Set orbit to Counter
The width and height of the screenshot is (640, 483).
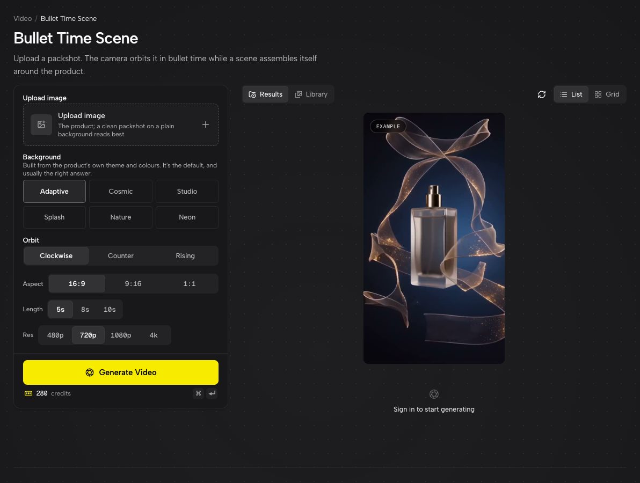point(120,256)
